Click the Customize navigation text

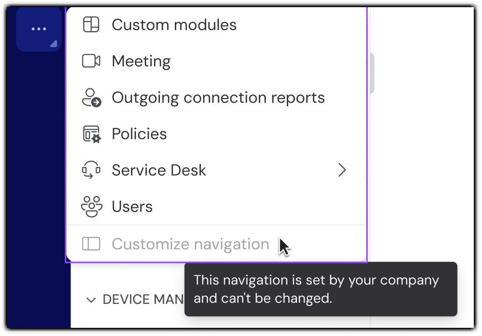pyautogui.click(x=190, y=244)
